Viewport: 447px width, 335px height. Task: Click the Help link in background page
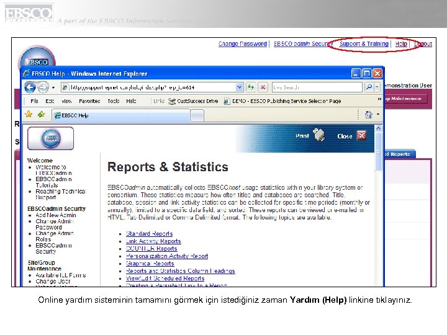401,44
